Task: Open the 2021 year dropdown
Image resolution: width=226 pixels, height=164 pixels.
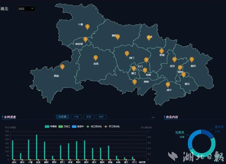Action: [26, 8]
